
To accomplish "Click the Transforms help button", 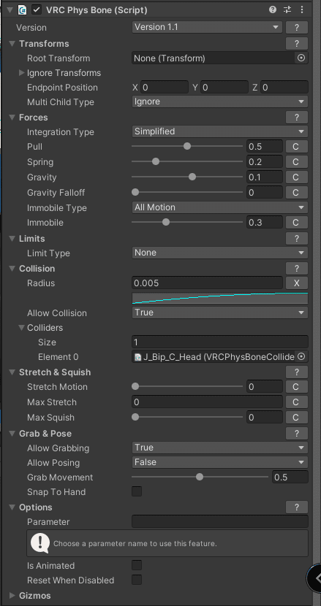I will pyautogui.click(x=297, y=44).
